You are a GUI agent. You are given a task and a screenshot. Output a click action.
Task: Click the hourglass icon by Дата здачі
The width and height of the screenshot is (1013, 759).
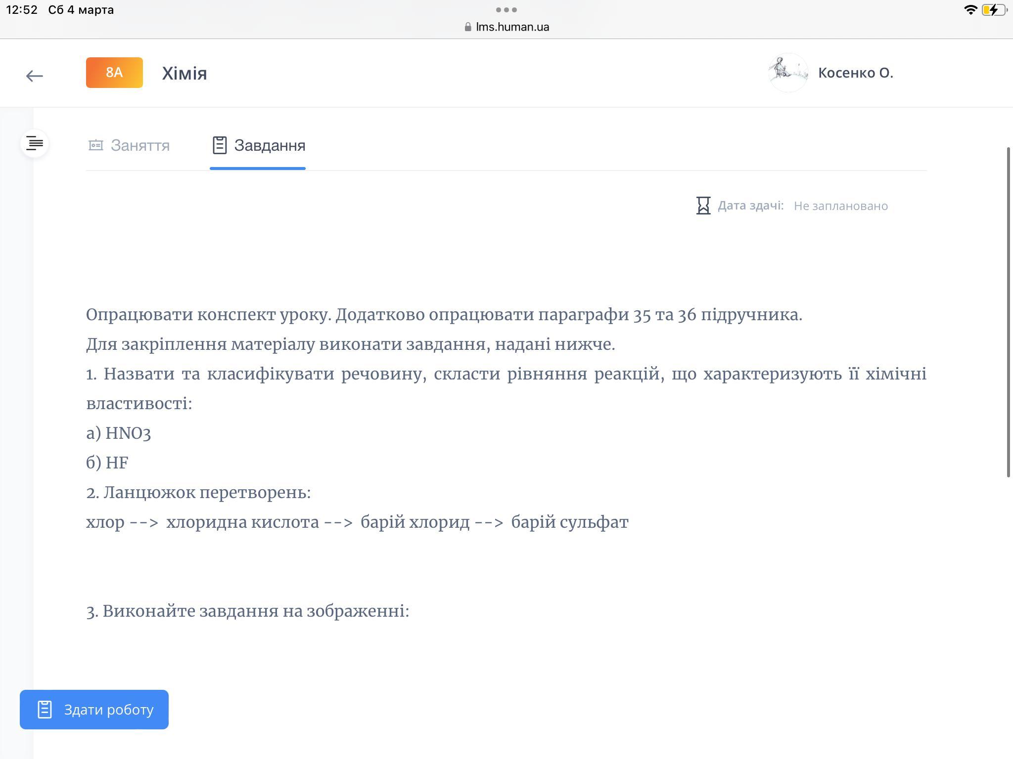point(703,206)
